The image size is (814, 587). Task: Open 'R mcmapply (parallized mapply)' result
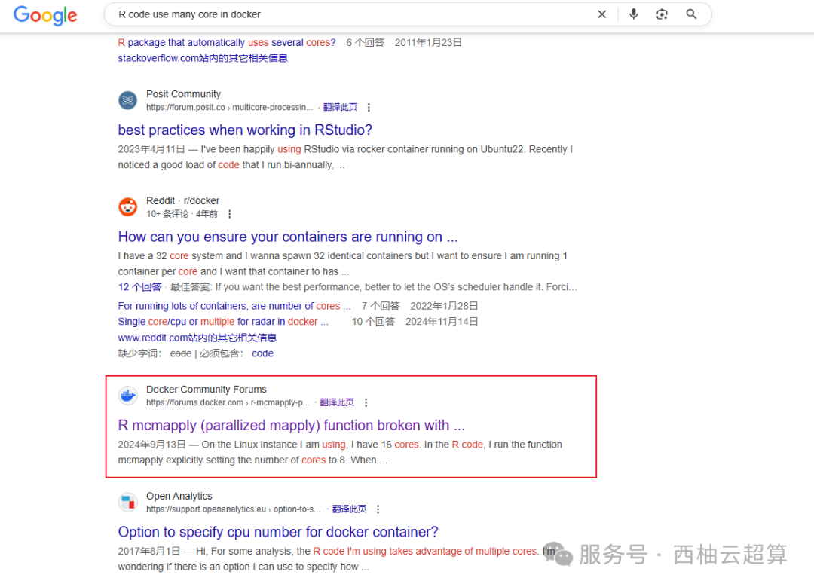tap(291, 425)
